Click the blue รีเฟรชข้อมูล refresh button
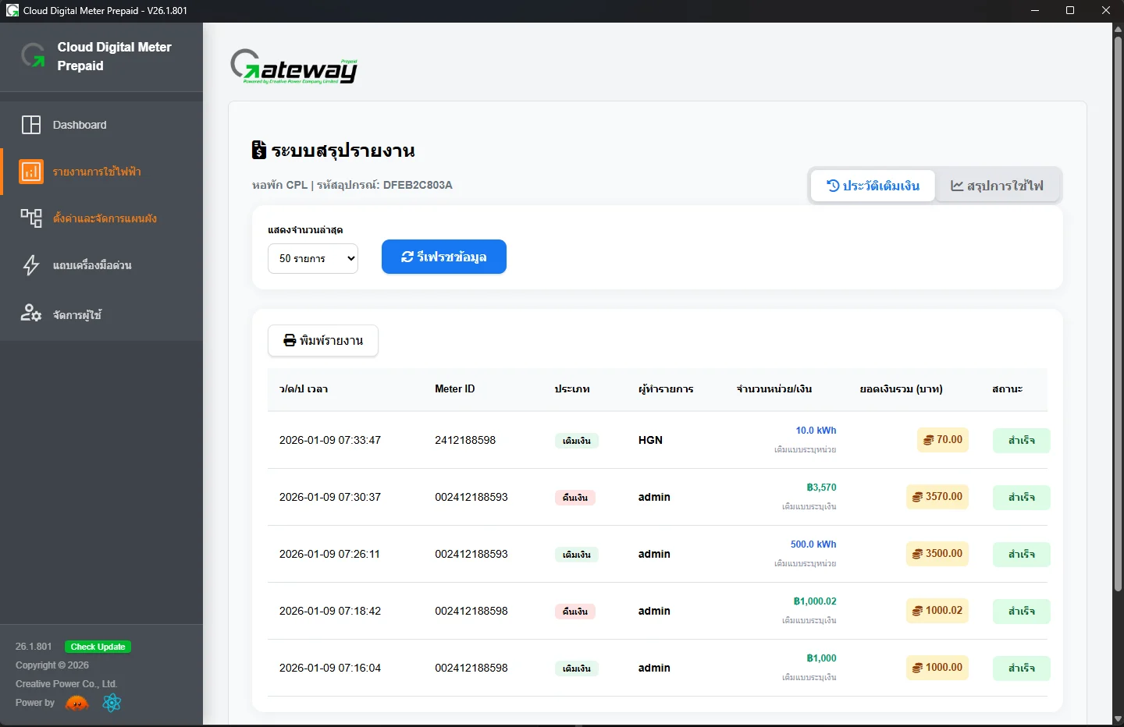1124x727 pixels. [444, 257]
